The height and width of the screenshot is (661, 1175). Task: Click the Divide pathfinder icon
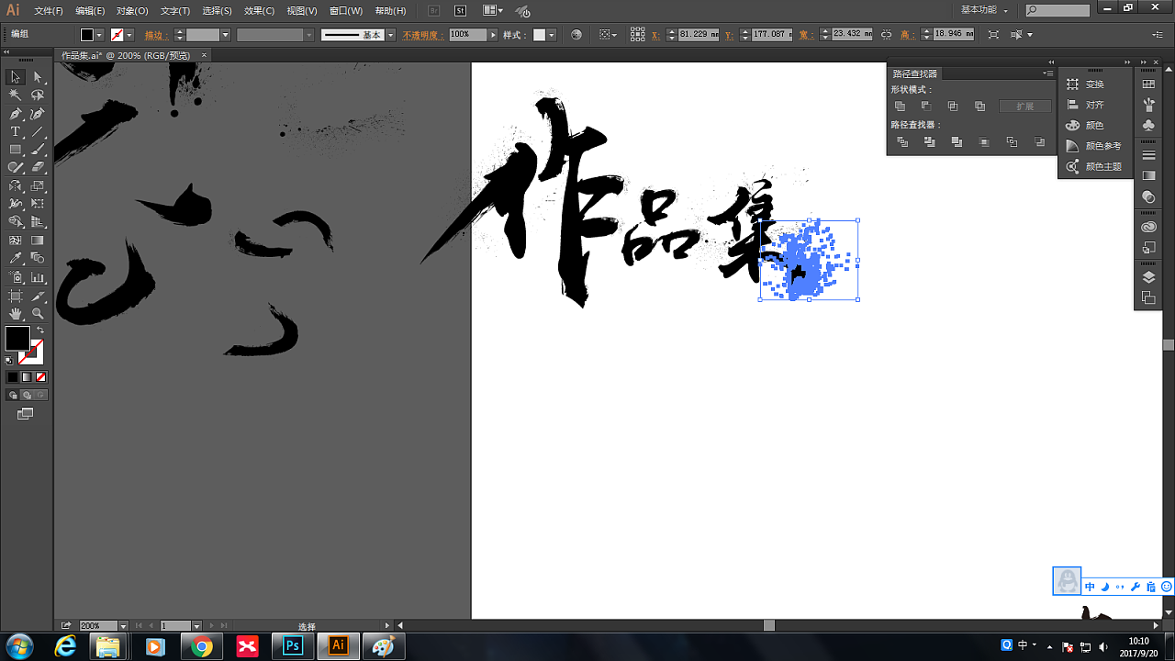click(902, 142)
